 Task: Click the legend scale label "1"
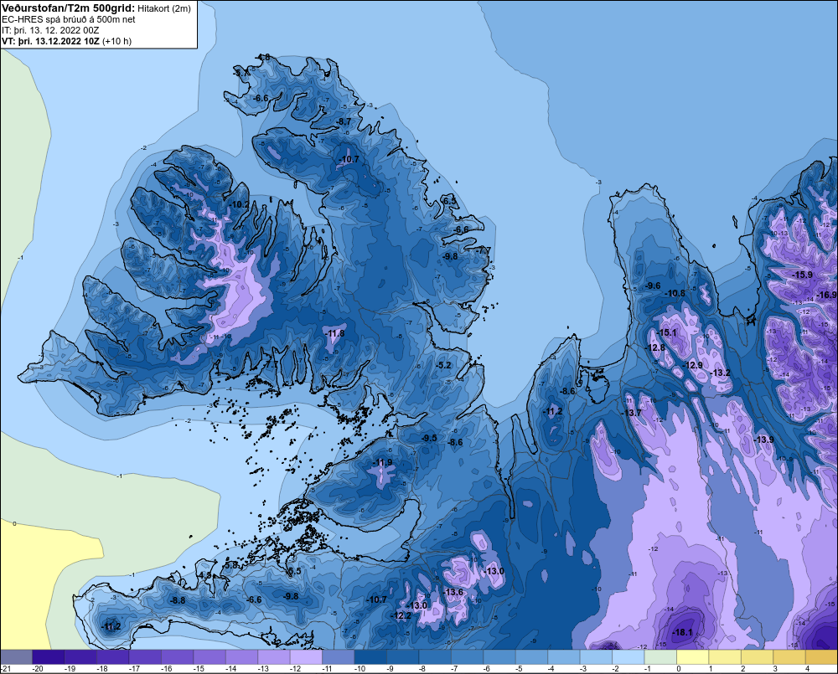click(711, 669)
